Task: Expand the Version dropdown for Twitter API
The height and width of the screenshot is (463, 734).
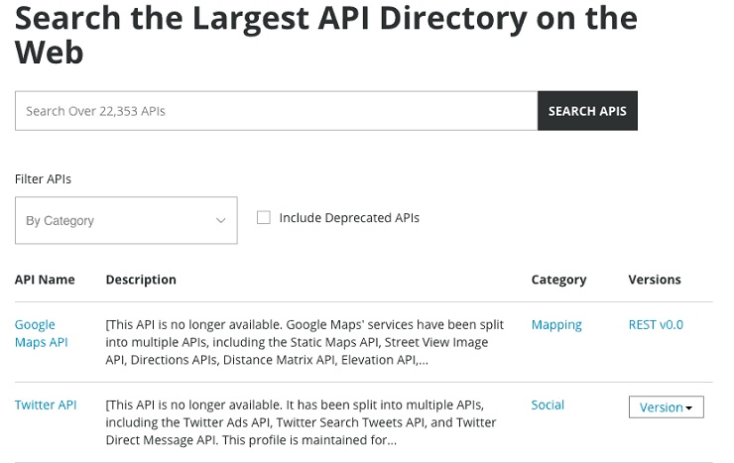Action: (667, 407)
